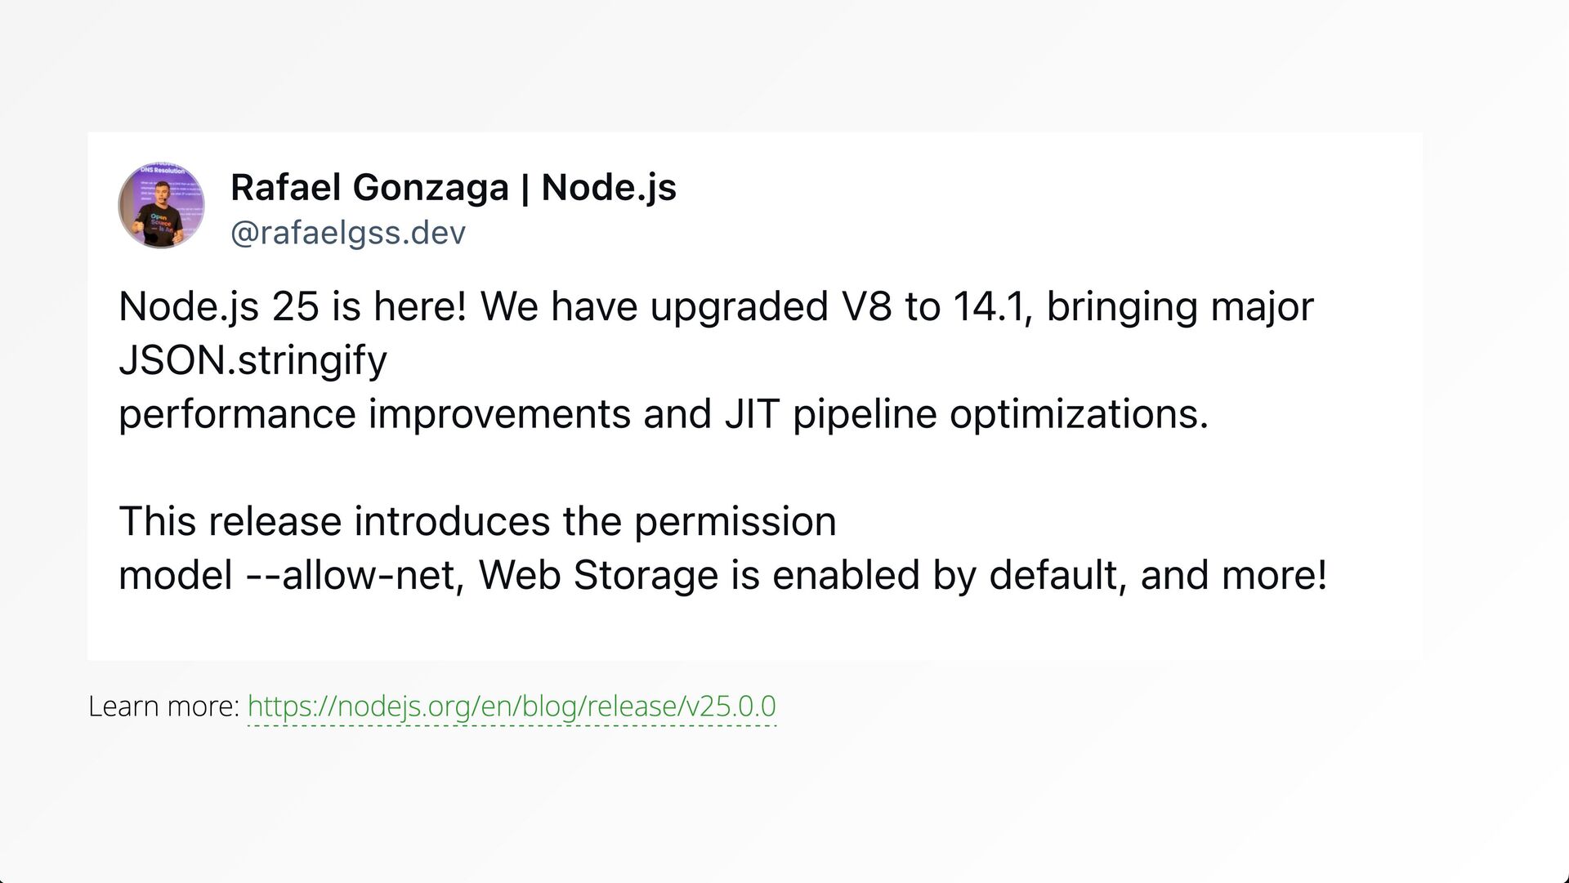The height and width of the screenshot is (883, 1569).
Task: Click the "This release introduces" phrase
Action: click(x=335, y=521)
